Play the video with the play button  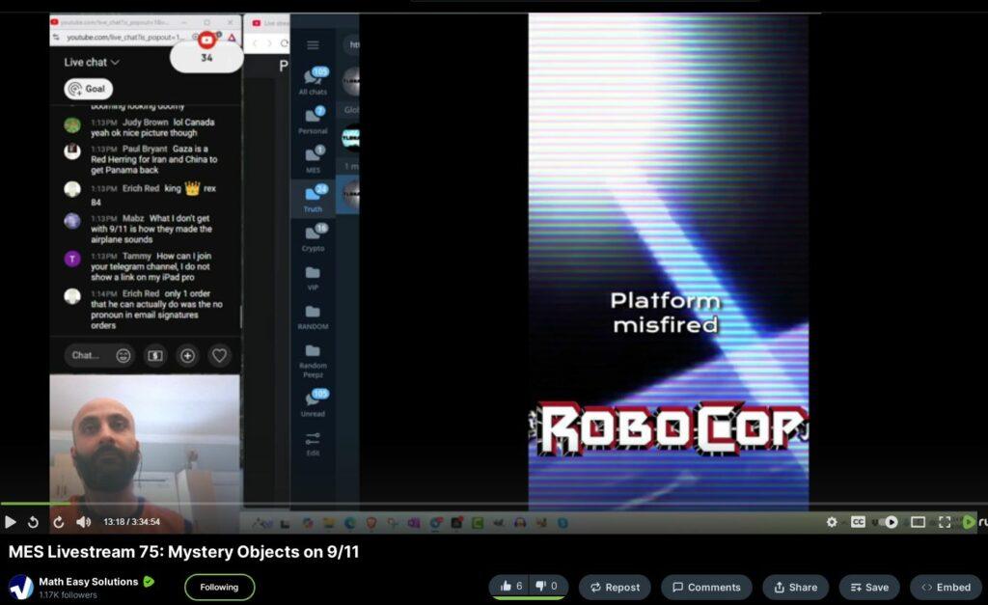click(x=10, y=522)
